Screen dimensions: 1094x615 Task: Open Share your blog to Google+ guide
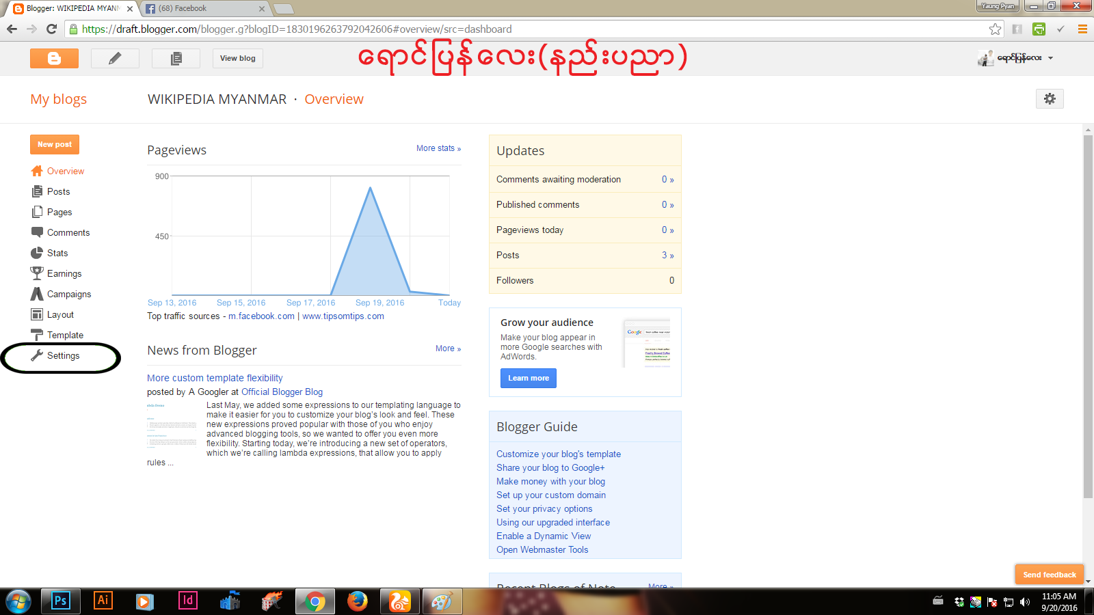click(x=550, y=468)
